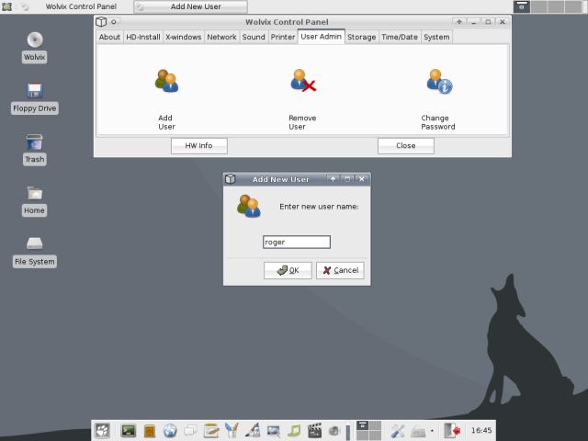The height and width of the screenshot is (441, 588).
Task: Shade the Add New User dialog
Action: coord(333,179)
